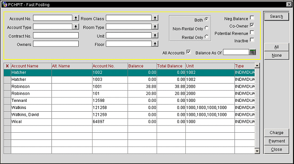This screenshot has height=164, width=294.
Task: Select the highlighted Hatcher row name
Action: click(31, 72)
